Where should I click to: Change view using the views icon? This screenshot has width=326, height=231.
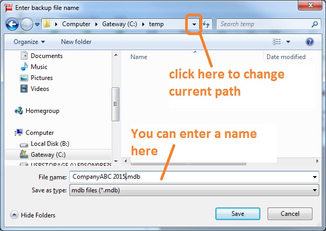click(x=277, y=42)
